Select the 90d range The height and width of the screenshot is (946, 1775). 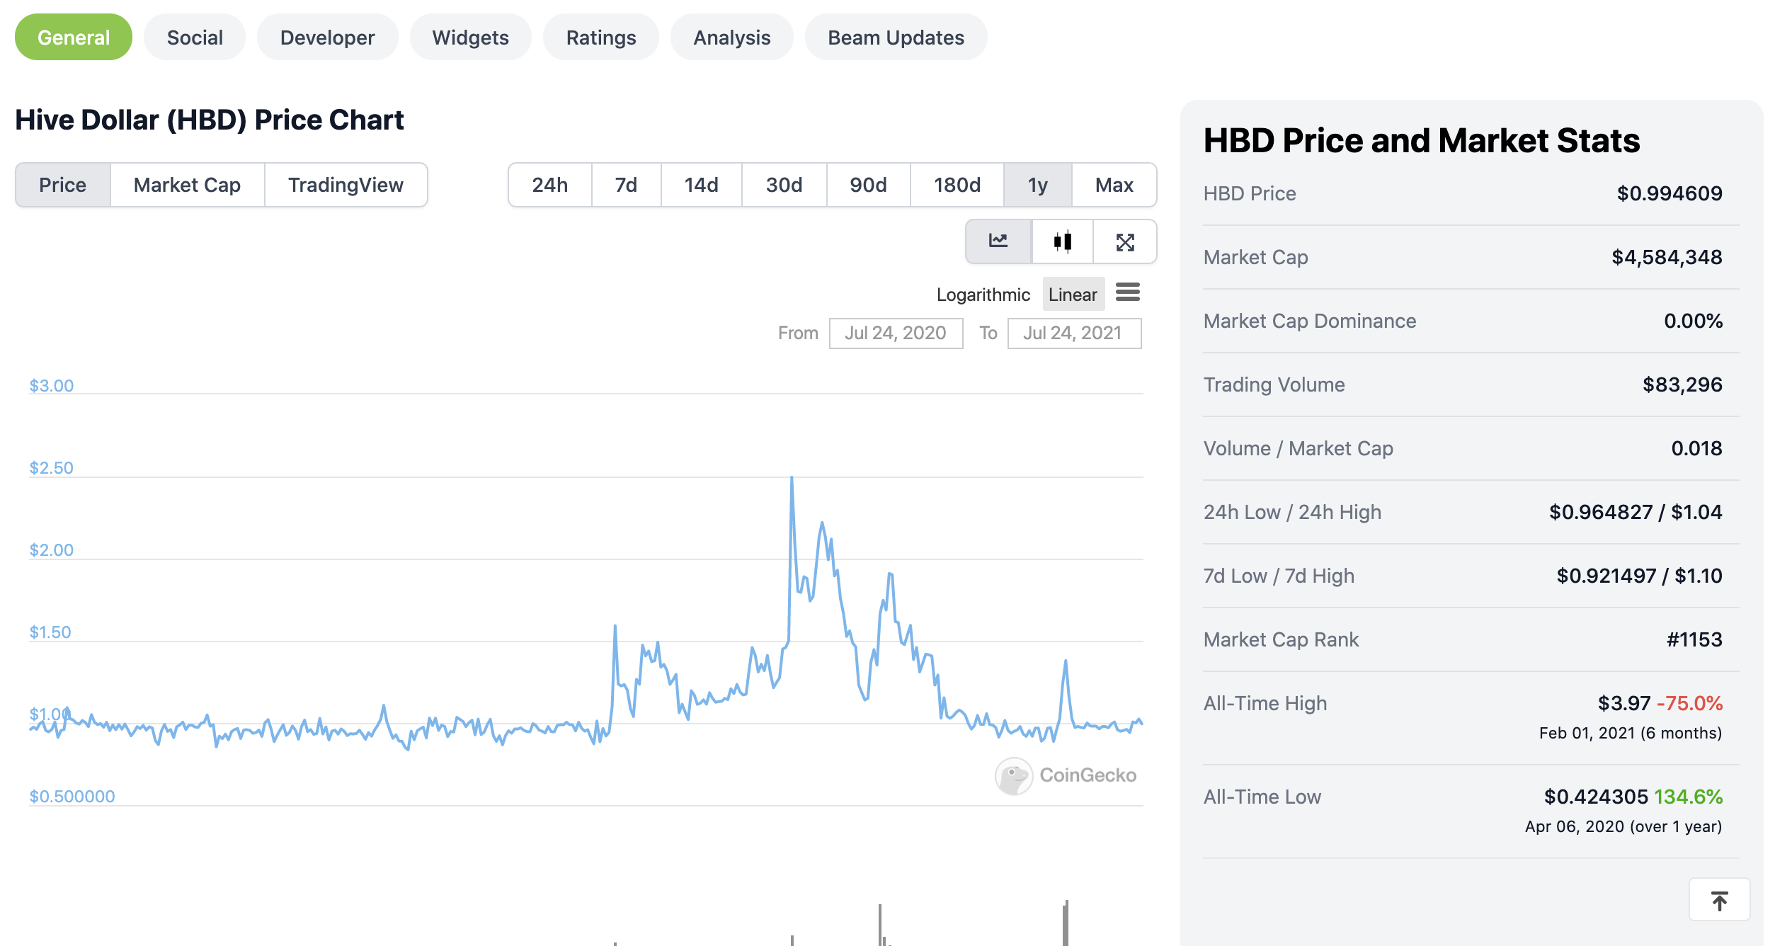pyautogui.click(x=869, y=185)
